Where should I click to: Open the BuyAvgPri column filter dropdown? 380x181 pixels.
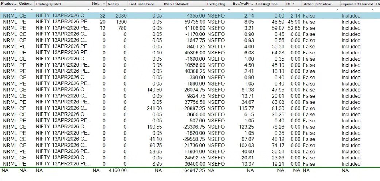[x=252, y=10]
